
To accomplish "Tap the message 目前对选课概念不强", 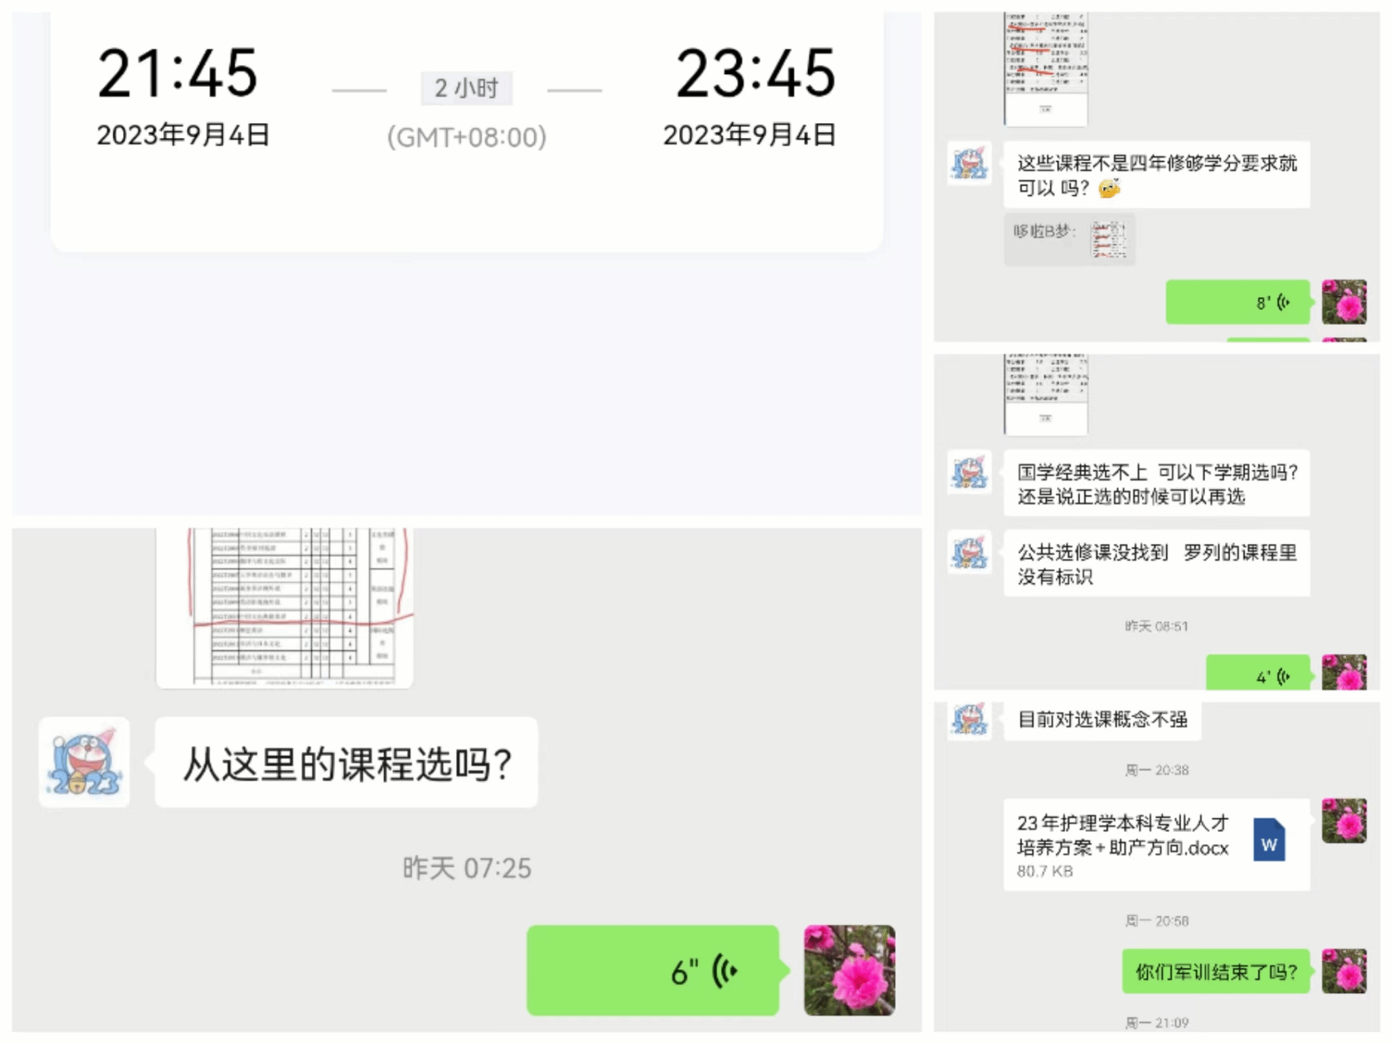I will tap(1102, 720).
